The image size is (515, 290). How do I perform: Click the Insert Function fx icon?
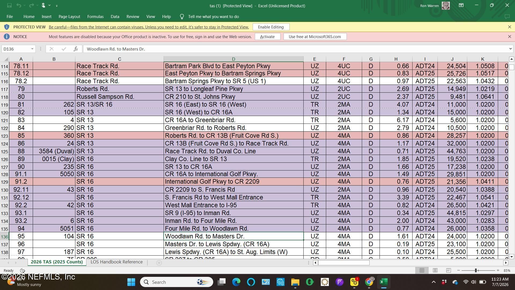pyautogui.click(x=76, y=49)
